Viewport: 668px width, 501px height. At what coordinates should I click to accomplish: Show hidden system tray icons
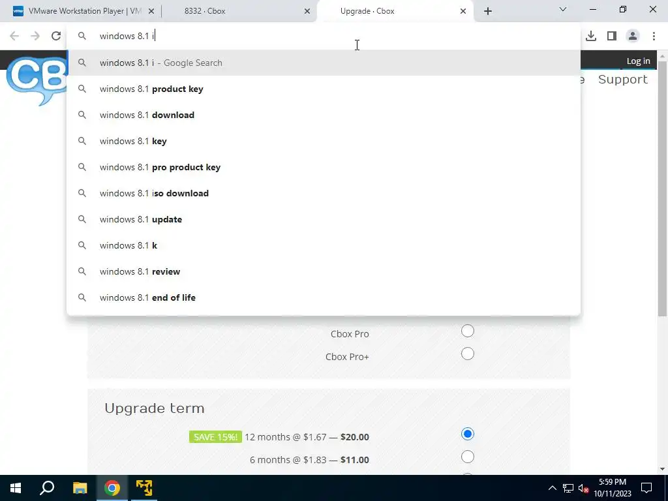tap(552, 488)
